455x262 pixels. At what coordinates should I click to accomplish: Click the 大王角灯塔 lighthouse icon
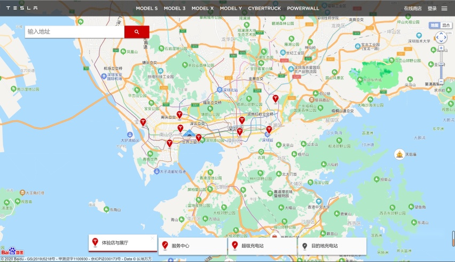point(22,193)
